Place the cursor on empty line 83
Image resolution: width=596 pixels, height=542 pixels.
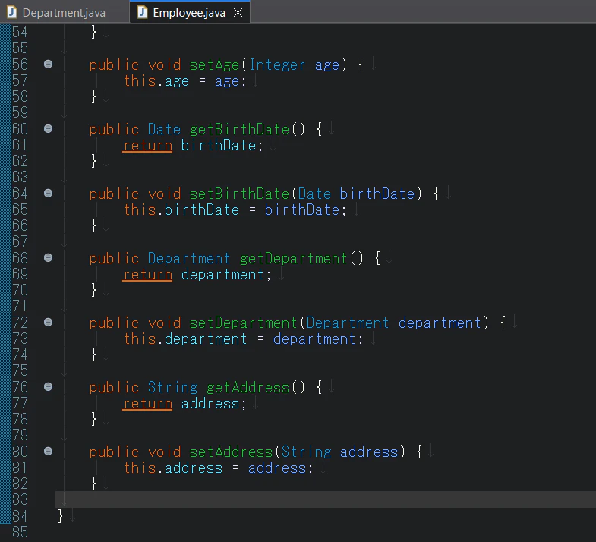pos(326,499)
